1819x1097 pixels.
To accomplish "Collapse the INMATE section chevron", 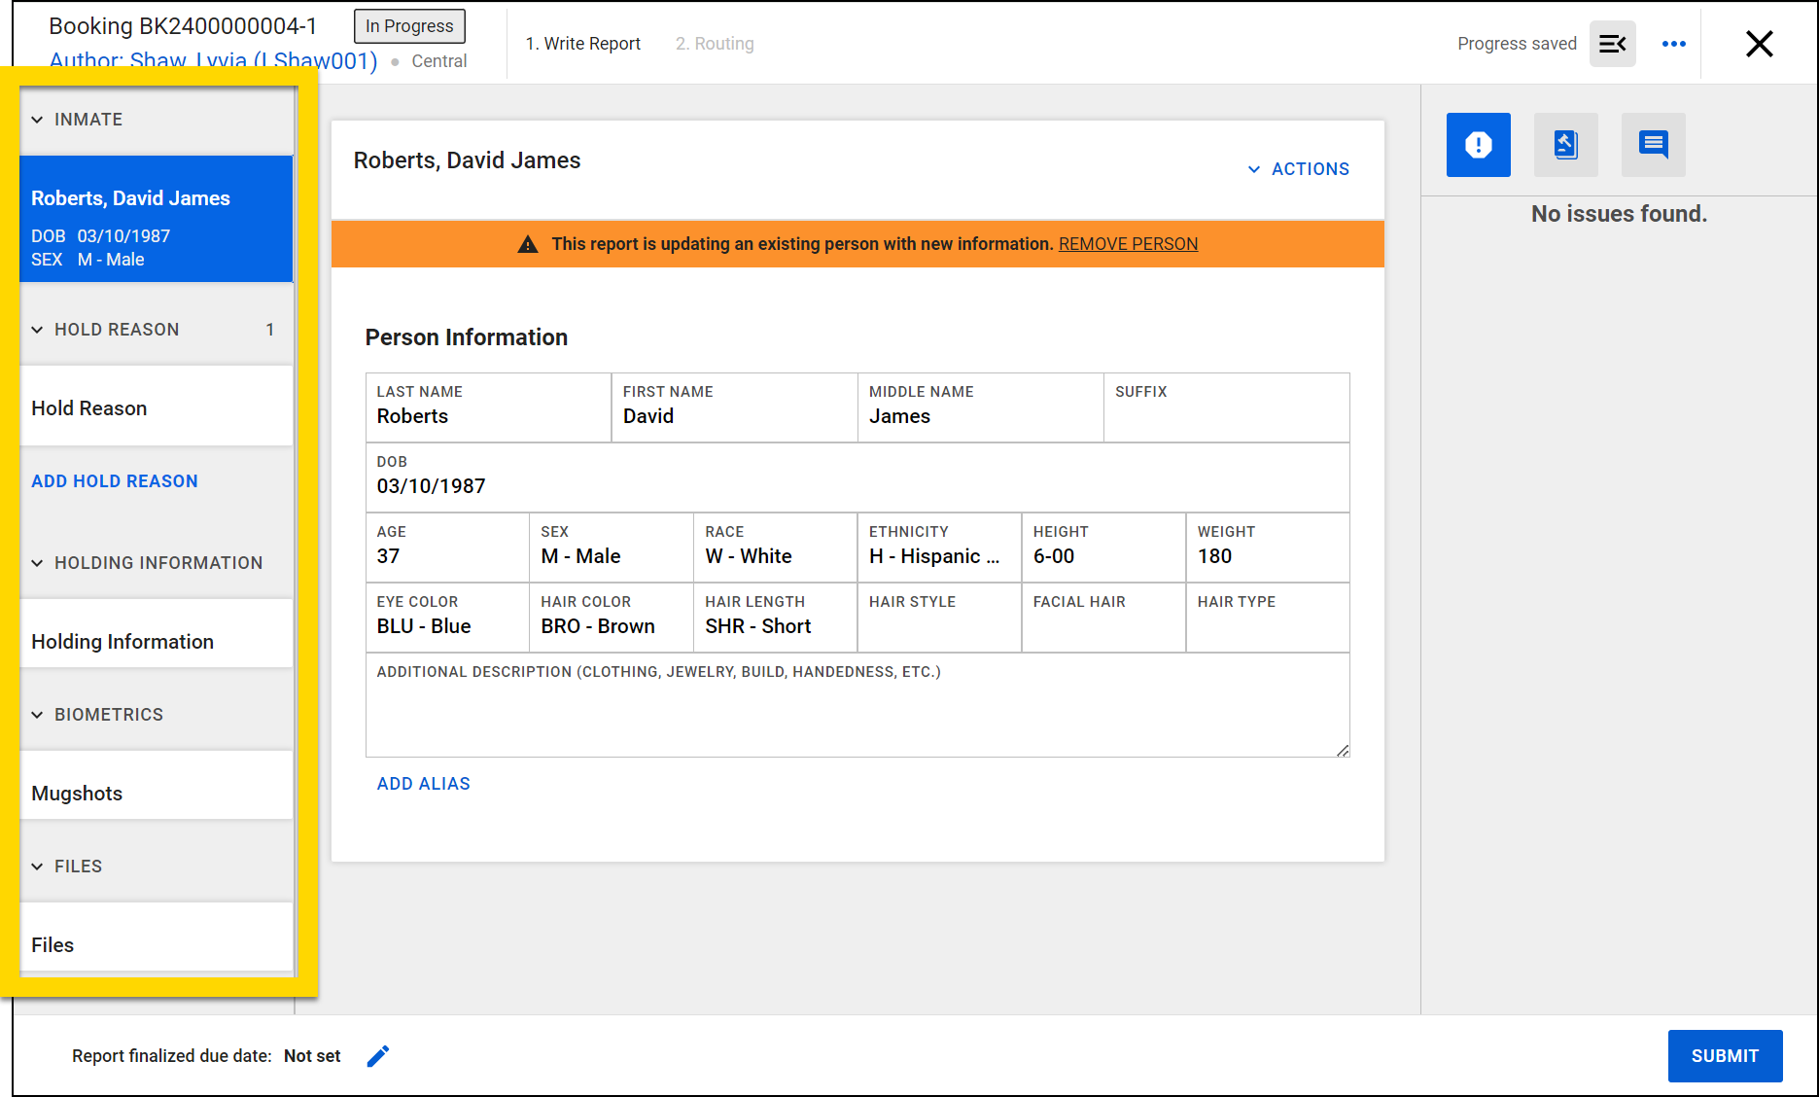I will coord(37,119).
